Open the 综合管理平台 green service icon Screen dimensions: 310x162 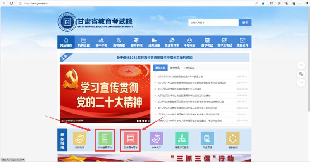coord(105,139)
